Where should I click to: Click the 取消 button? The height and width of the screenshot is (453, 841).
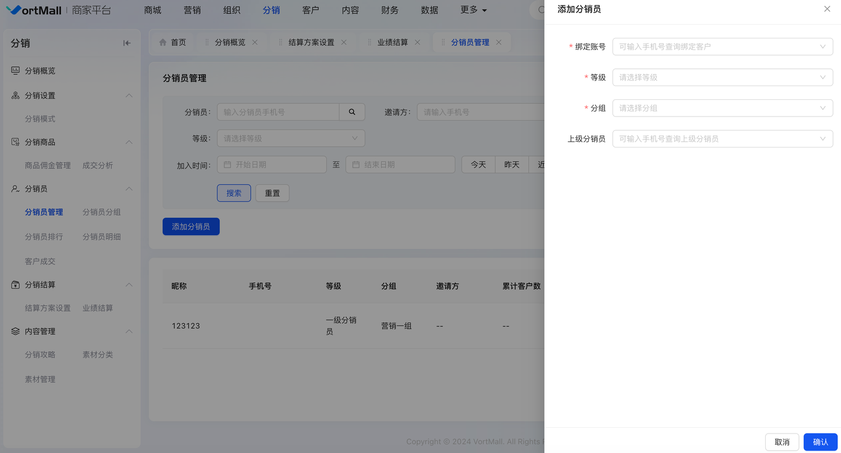coord(782,442)
